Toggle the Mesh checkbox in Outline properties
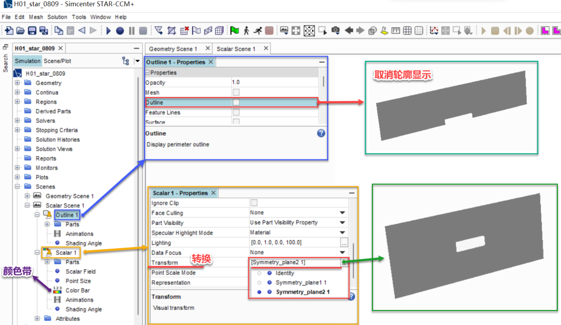561x325 pixels. 236,92
